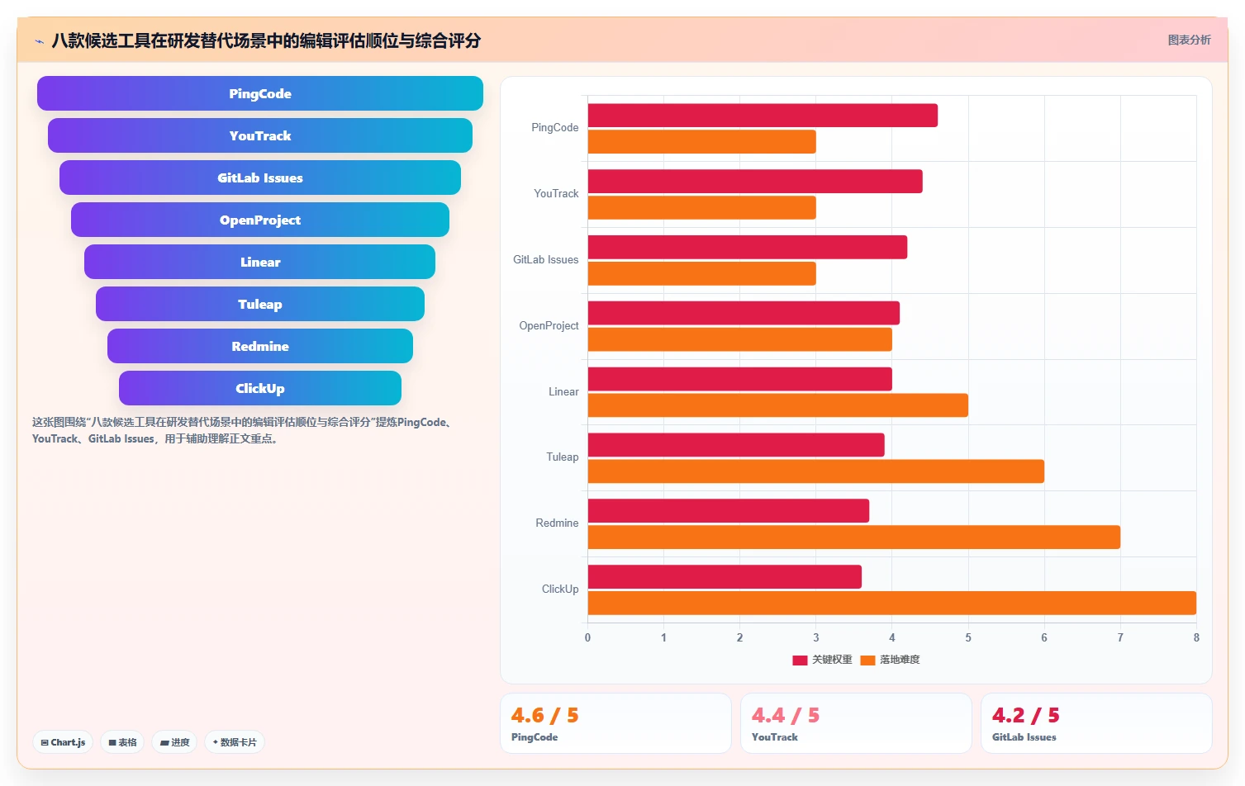The width and height of the screenshot is (1245, 786).
Task: Click the ClickUp chart axis label
Action: tap(560, 589)
